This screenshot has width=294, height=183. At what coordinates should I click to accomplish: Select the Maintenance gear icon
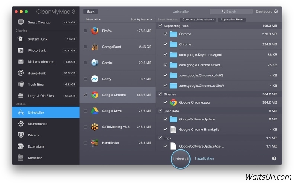pyautogui.click(x=21, y=124)
